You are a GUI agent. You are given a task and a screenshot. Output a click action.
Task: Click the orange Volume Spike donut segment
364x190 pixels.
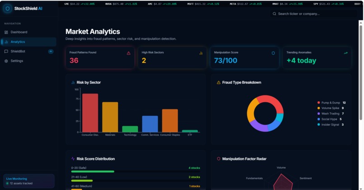pyautogui.click(x=251, y=108)
